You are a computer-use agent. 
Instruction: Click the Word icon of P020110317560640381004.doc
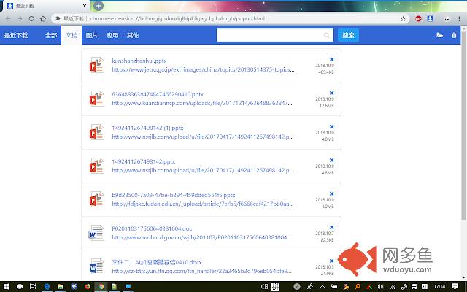97,234
